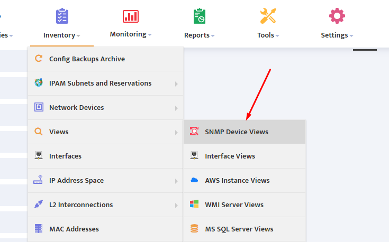389x242 pixels.
Task: Click the Config Backups Archive refresh icon
Action: click(39, 59)
